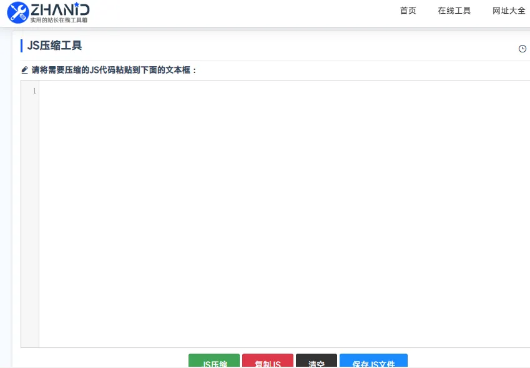Image resolution: width=530 pixels, height=368 pixels.
Task: Click the clock icon right of title
Action: coord(523,49)
